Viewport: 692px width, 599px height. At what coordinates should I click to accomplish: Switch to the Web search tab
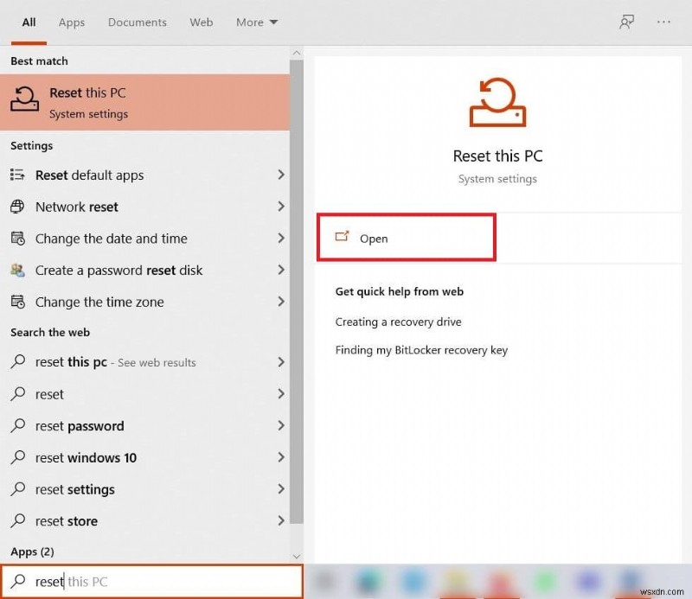[201, 22]
